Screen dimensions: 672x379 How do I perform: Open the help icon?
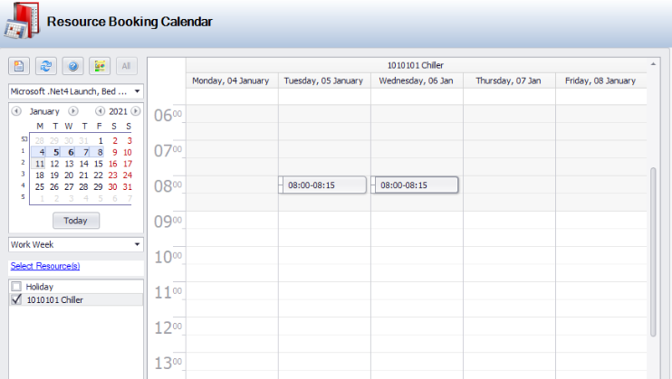(x=72, y=66)
